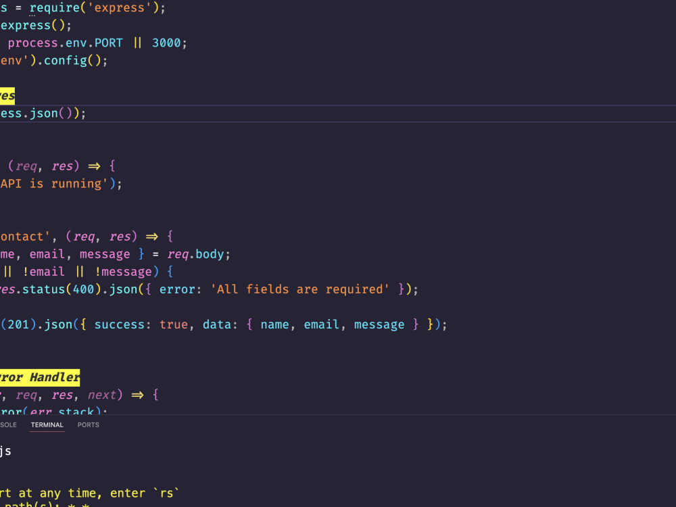Open the PORTS panel tab
This screenshot has width=676, height=507.
(x=89, y=425)
